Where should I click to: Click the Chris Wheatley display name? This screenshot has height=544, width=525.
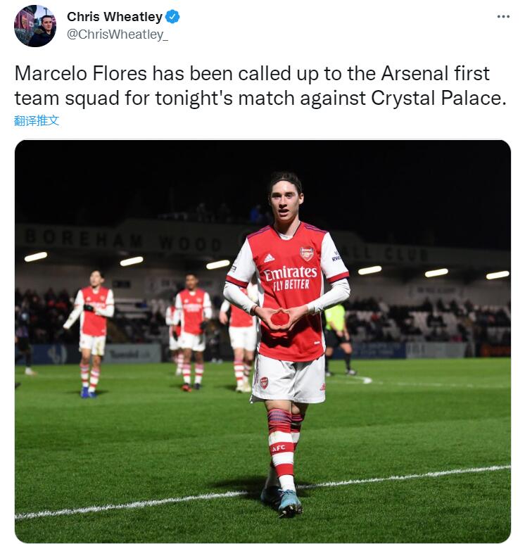[x=115, y=17]
